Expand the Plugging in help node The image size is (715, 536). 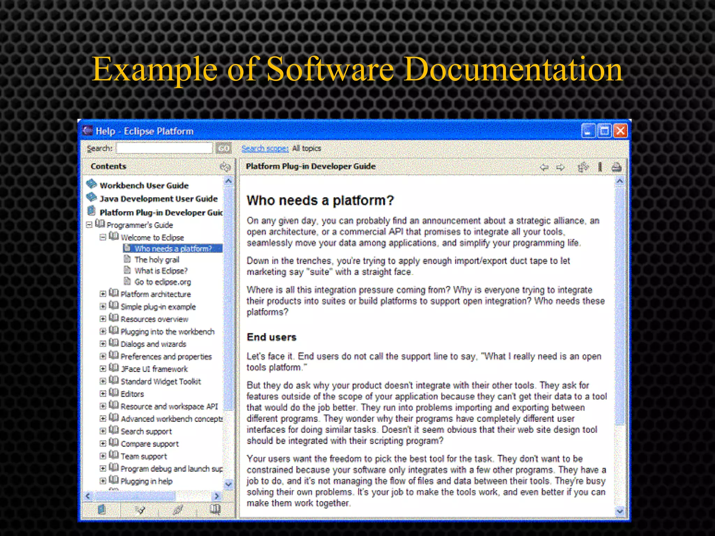tap(103, 481)
